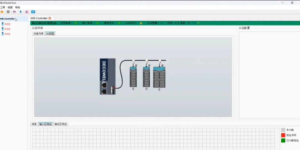
Task: Click the blue upload arrow icon
Action: tap(21, 12)
